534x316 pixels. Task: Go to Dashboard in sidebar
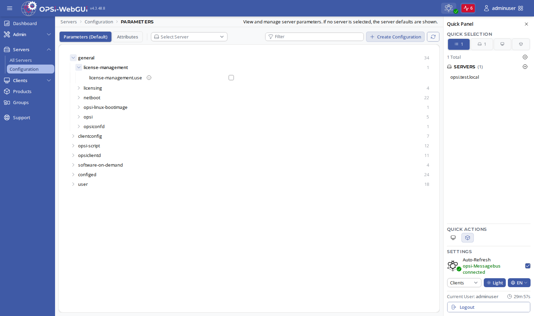[x=28, y=23]
